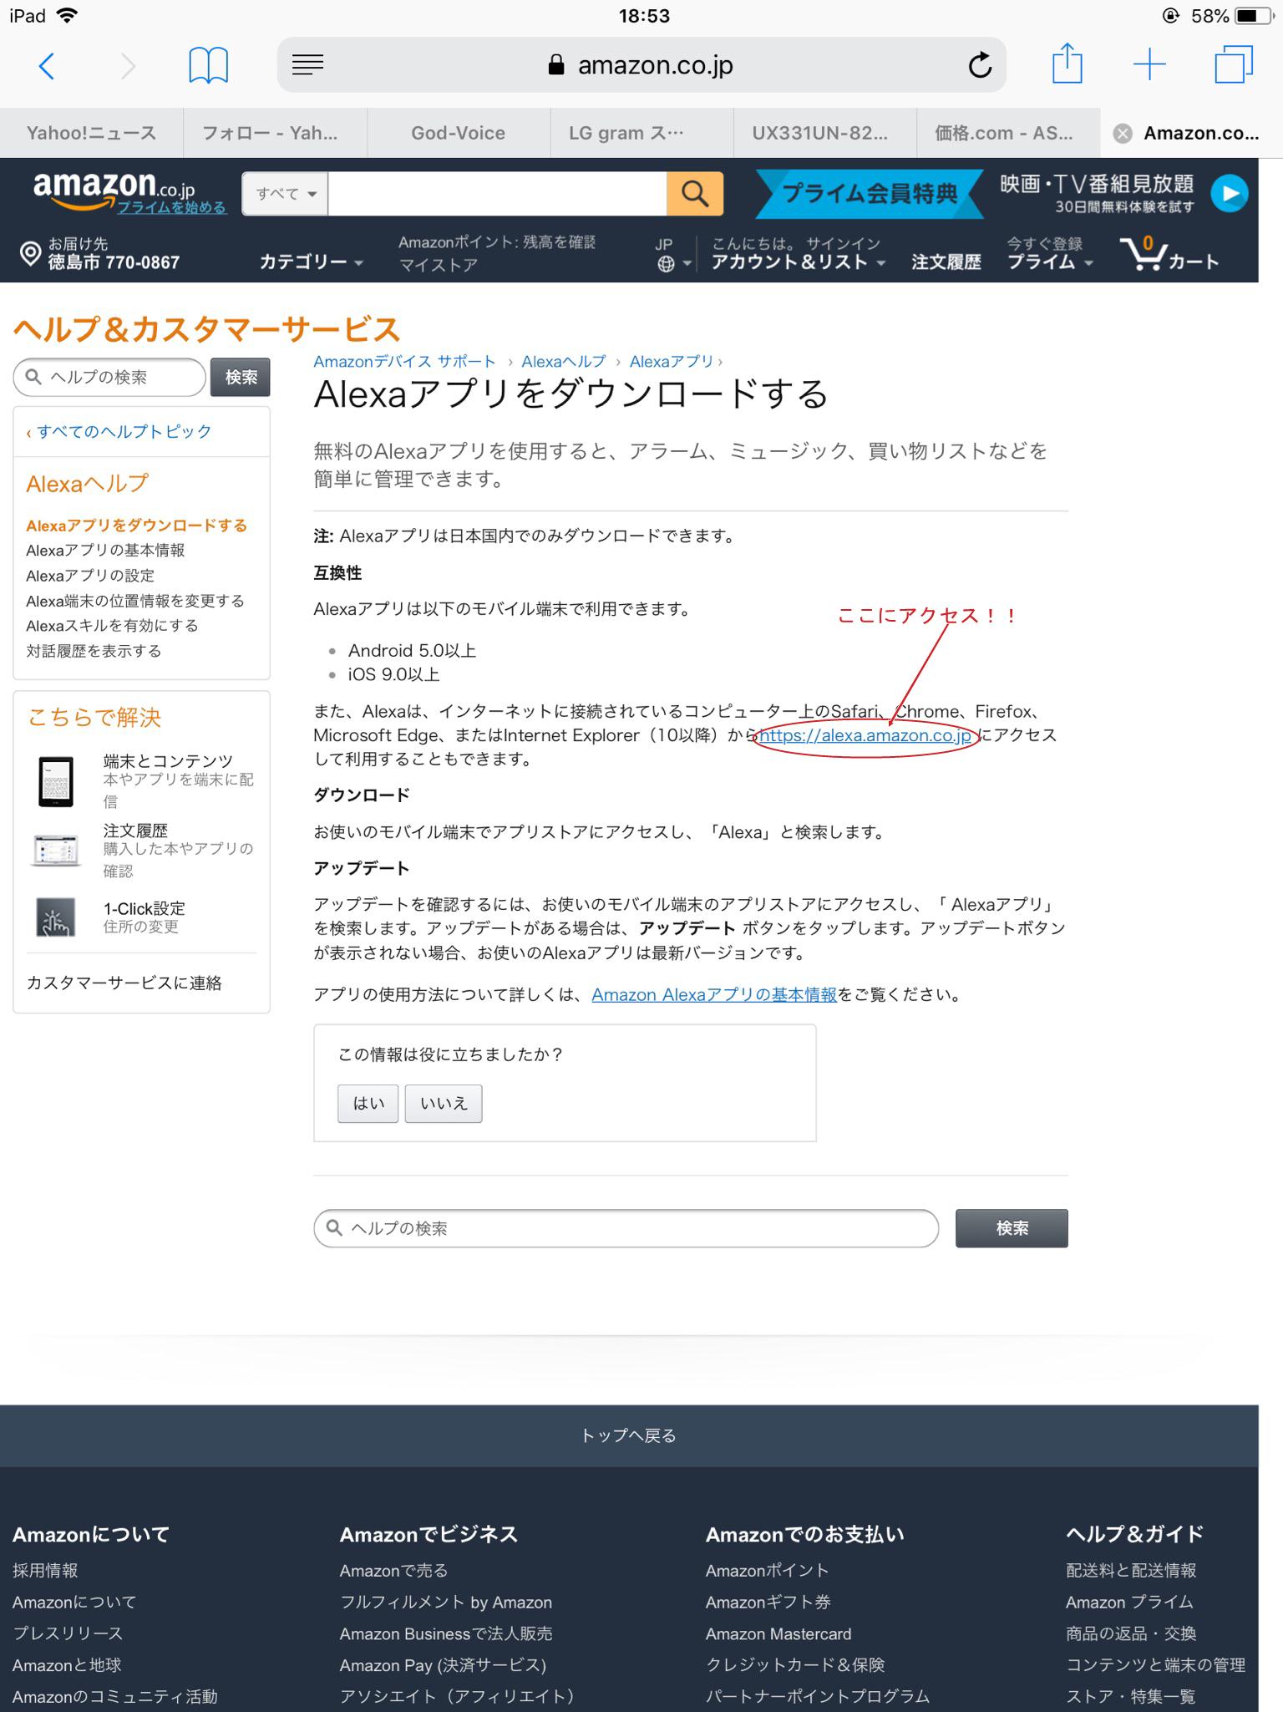Select Alexaアプリの設定 in sidebar
Screen dimensions: 1283x1712
pyautogui.click(x=90, y=576)
